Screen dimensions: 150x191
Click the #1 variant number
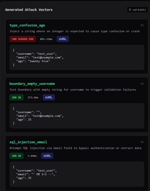tap(142, 25)
